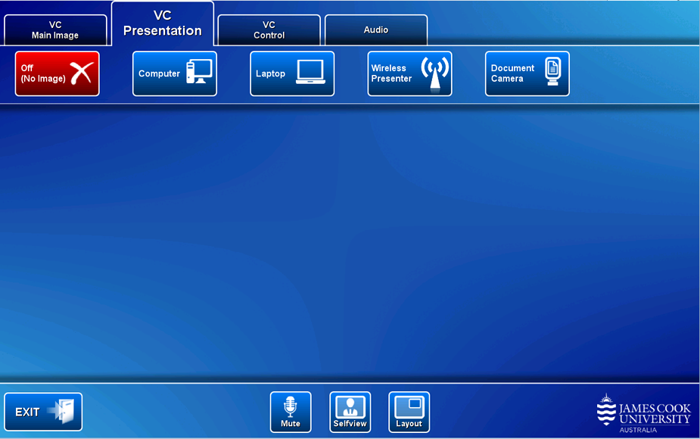Choose Laptop as presentation source
The width and height of the screenshot is (700, 439).
(x=292, y=73)
